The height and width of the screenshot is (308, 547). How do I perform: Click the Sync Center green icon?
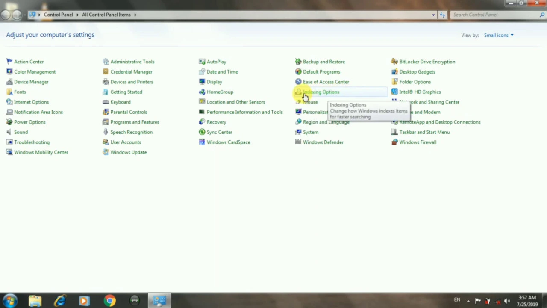202,132
